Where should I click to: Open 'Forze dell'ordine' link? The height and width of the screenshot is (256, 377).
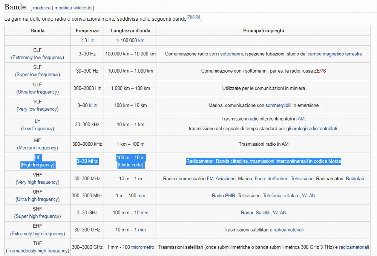pyautogui.click(x=271, y=178)
